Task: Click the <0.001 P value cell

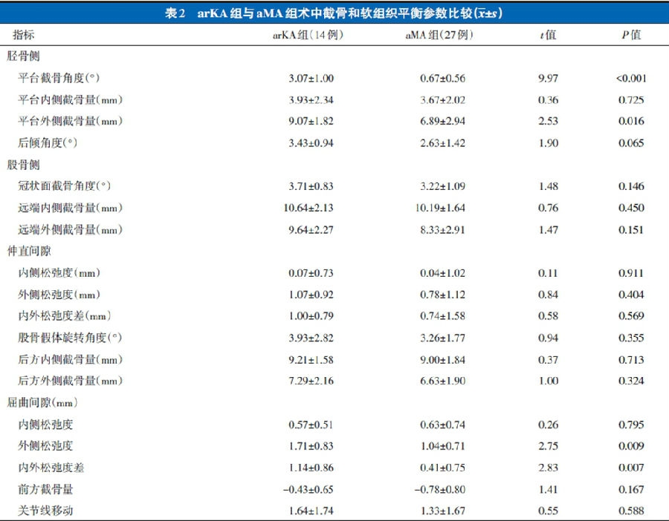Action: tap(630, 78)
